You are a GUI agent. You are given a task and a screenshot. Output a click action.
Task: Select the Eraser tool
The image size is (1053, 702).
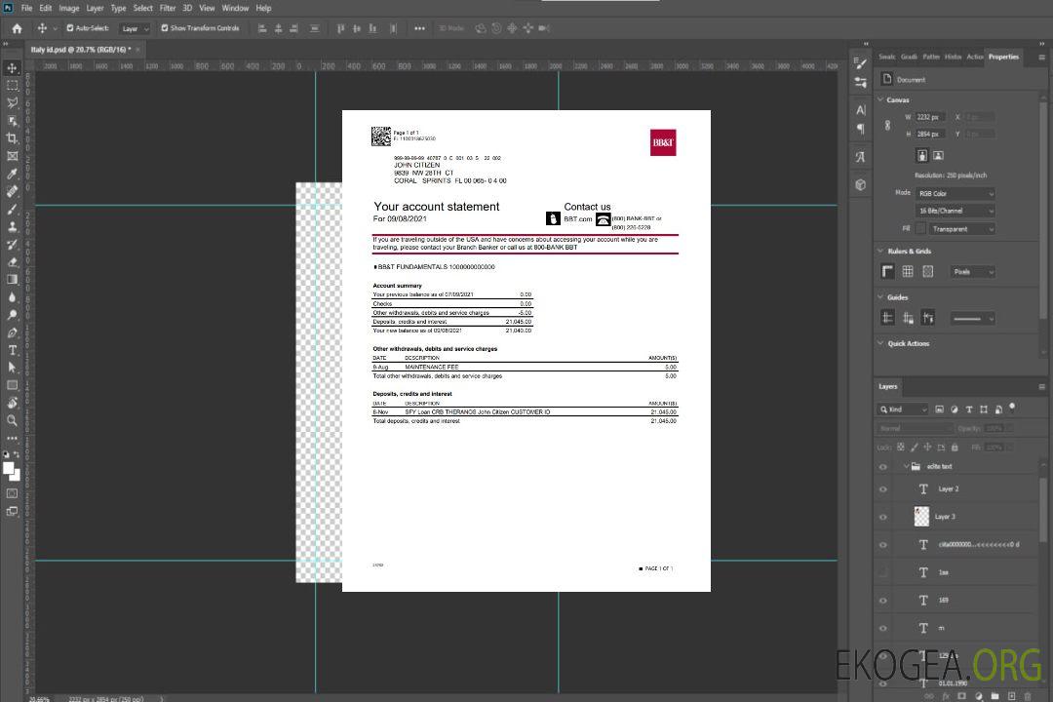(12, 262)
